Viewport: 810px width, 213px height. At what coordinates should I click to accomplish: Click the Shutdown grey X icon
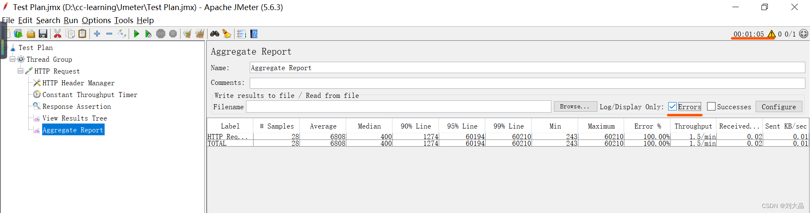173,34
